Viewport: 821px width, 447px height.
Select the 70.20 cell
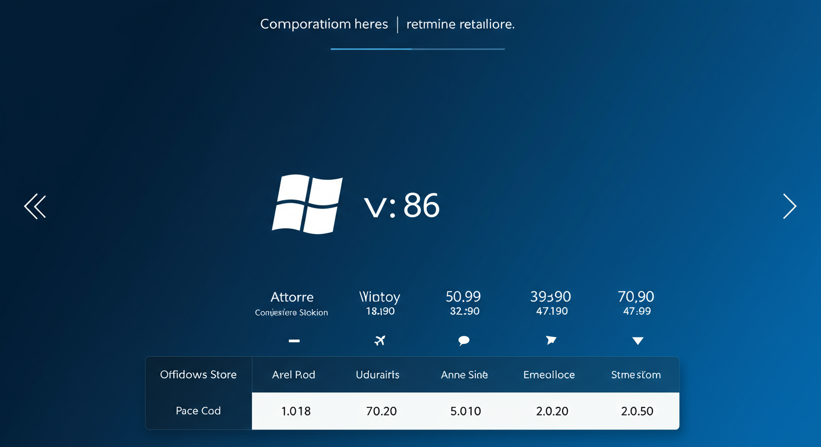click(381, 411)
